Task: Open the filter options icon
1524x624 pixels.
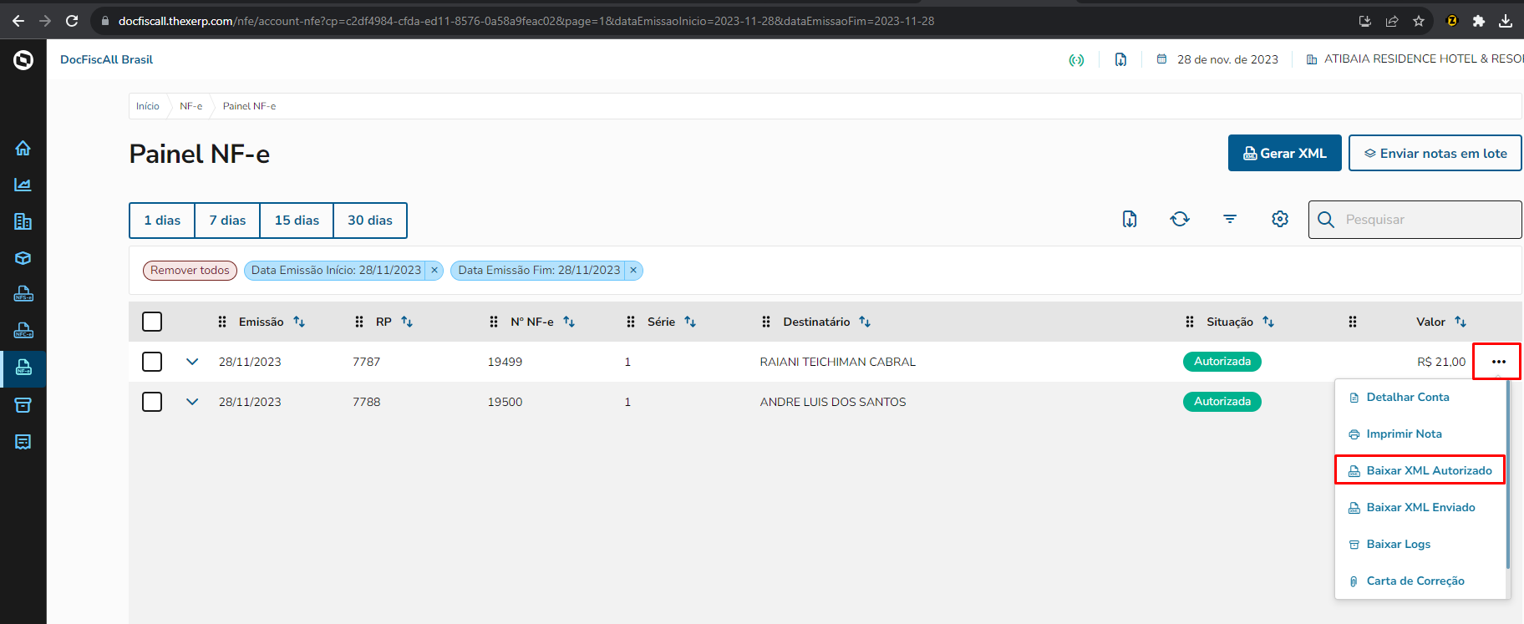Action: click(x=1230, y=219)
